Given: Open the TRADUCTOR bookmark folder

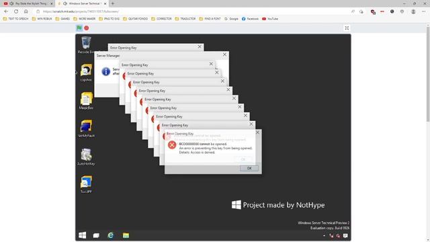Looking at the screenshot, I should point(185,19).
